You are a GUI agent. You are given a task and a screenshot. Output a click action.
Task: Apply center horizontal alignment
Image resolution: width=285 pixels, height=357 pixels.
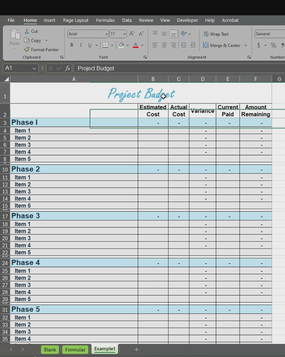(164, 45)
